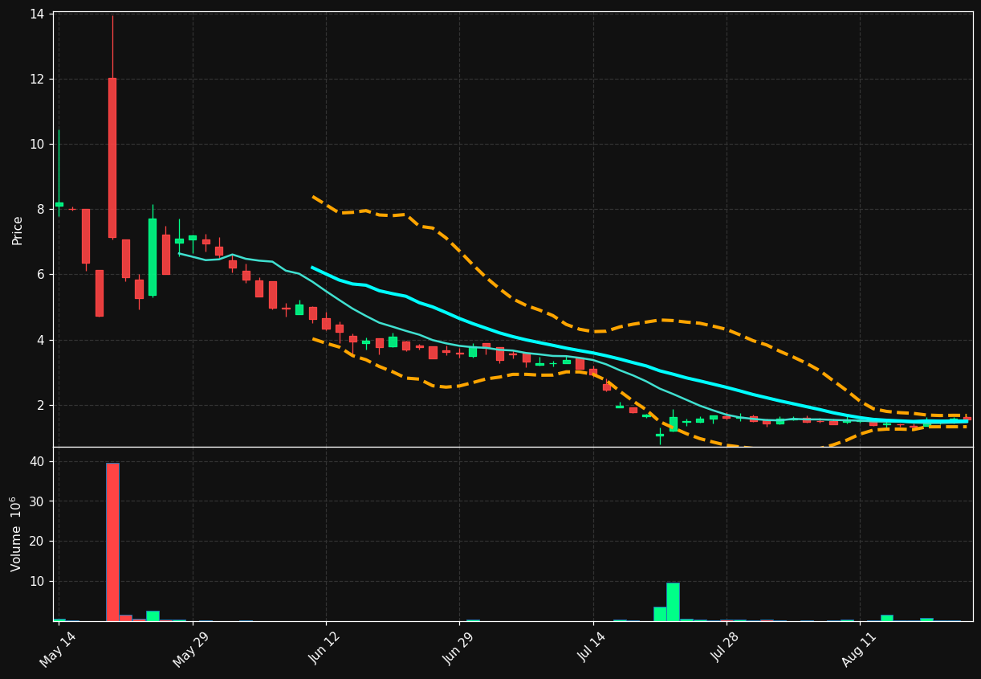This screenshot has width=981, height=679.
Task: Click the Aug 11 date label
Action: click(860, 649)
